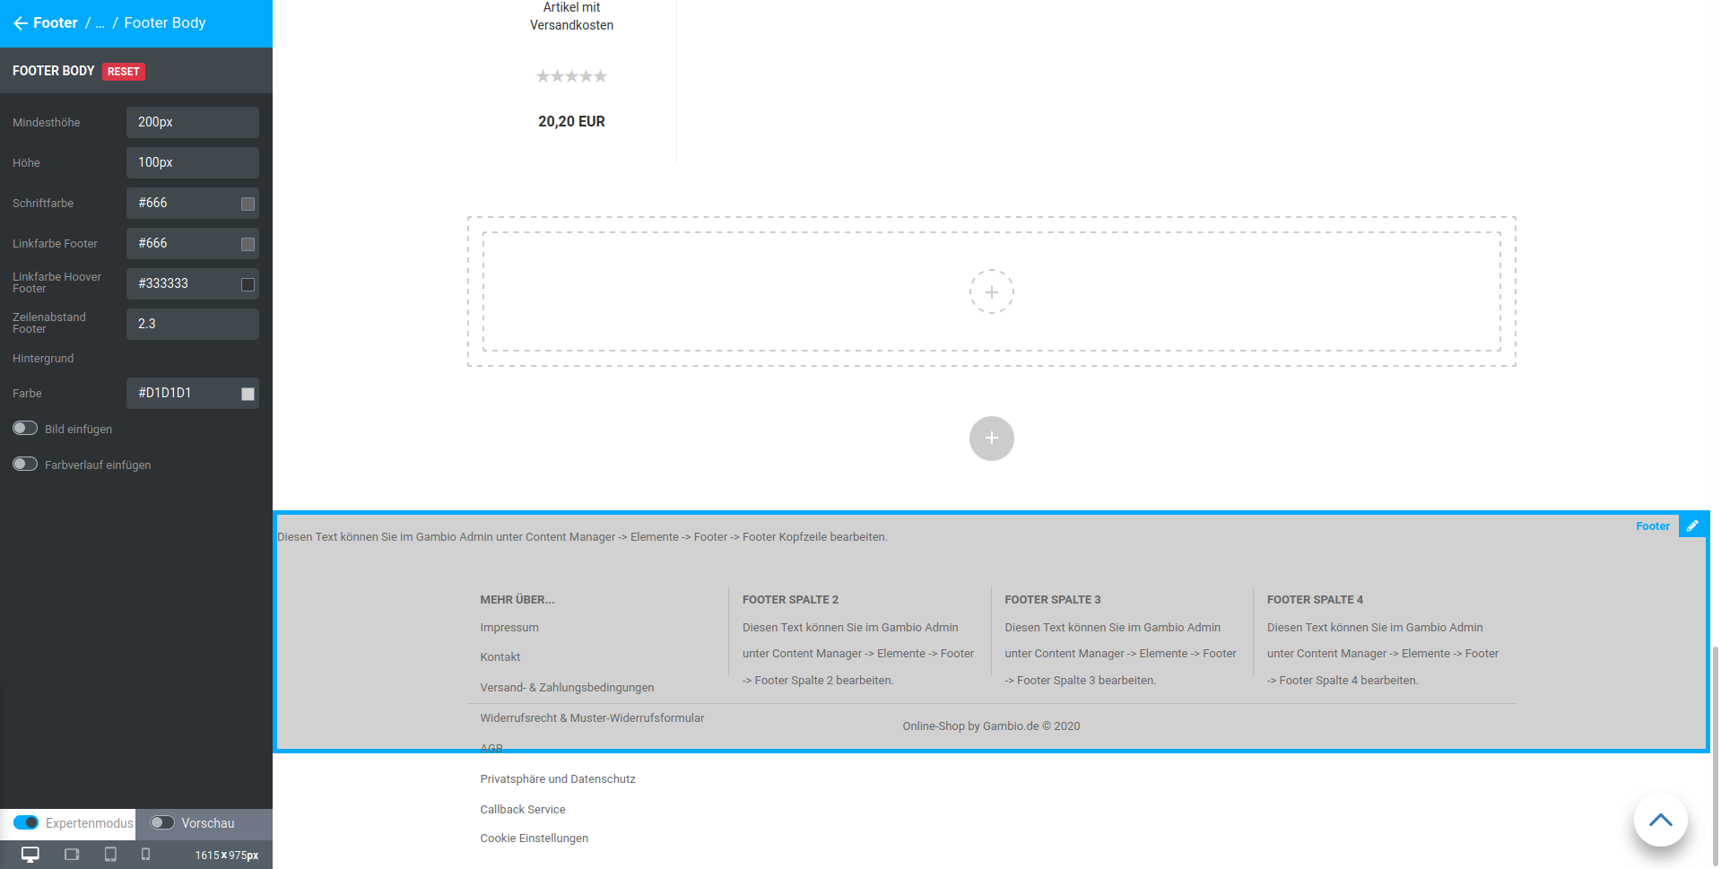The width and height of the screenshot is (1721, 869).
Task: Switch to tablet landscape preview icon
Action: click(72, 854)
